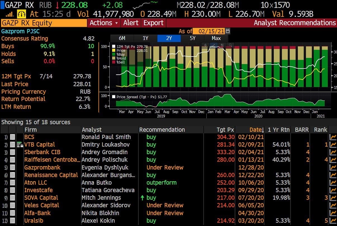
Task: Open the Actions dropdown menu
Action: pos(104,23)
